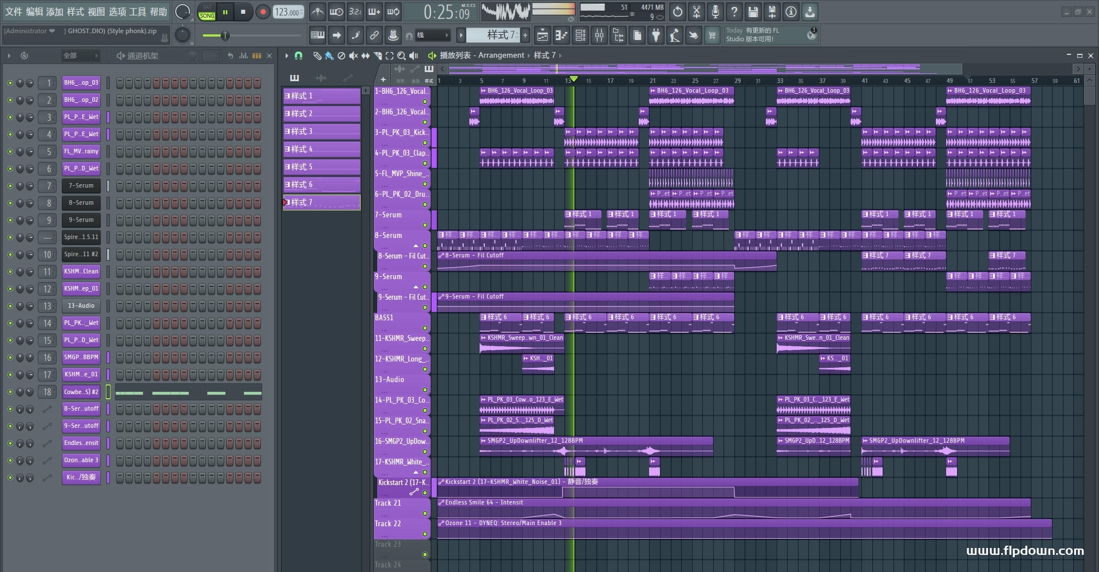Toggle the playlist snap magnet icon
This screenshot has width=1099, height=572.
(298, 55)
